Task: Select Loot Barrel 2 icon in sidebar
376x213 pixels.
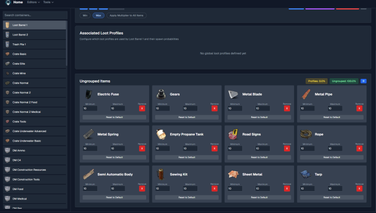Action: pos(7,35)
